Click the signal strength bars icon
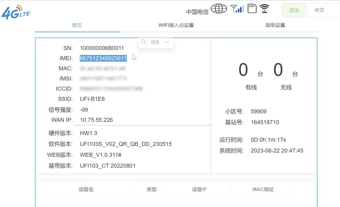 point(237,9)
